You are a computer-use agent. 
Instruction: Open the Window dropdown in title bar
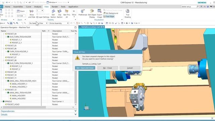tap(51, 2)
